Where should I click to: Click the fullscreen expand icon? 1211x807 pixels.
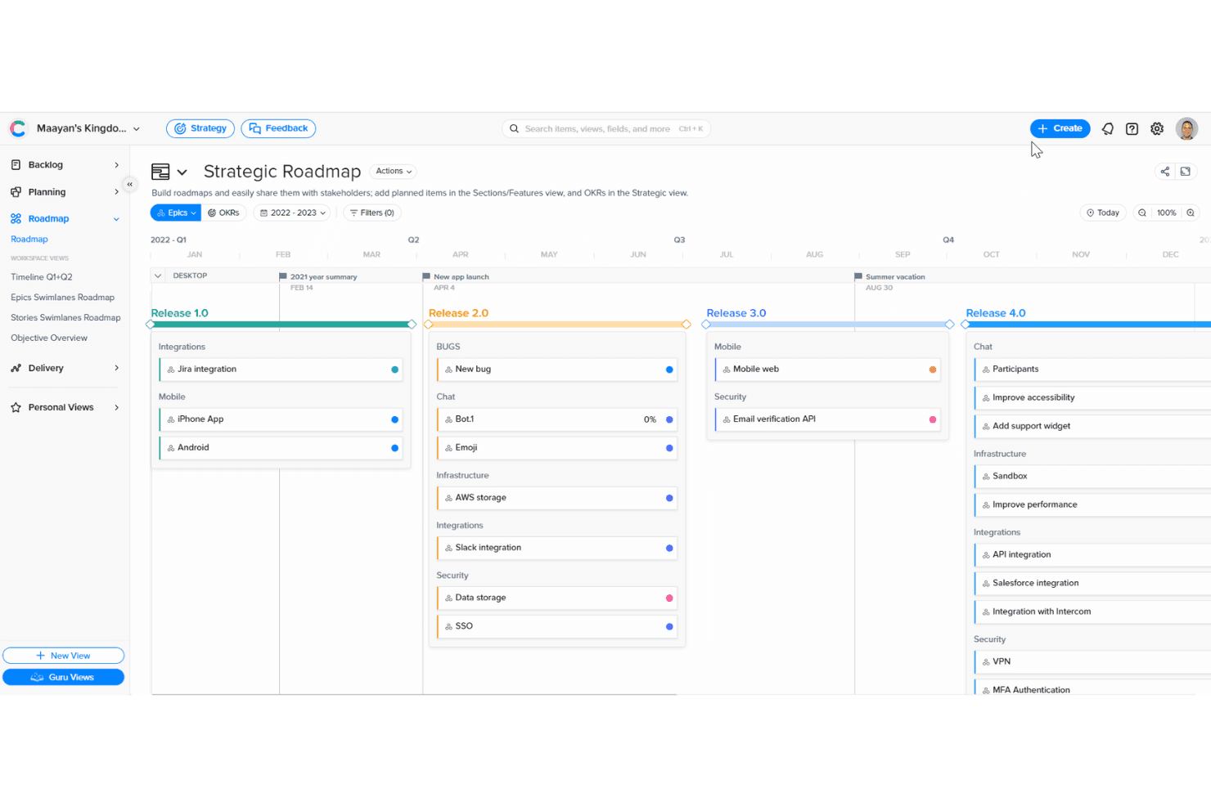pyautogui.click(x=1186, y=172)
